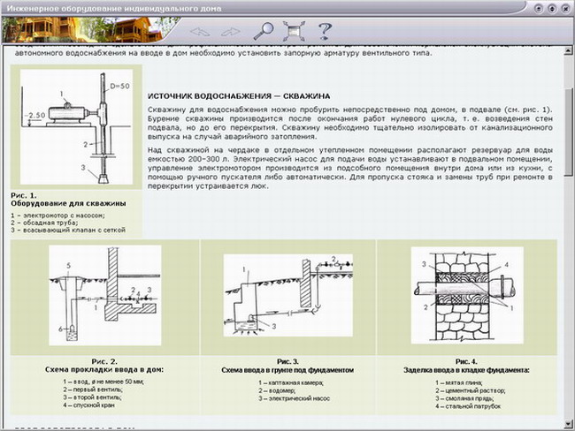Click legend line 'цементный раствор'
The image size is (575, 431).
(475, 390)
